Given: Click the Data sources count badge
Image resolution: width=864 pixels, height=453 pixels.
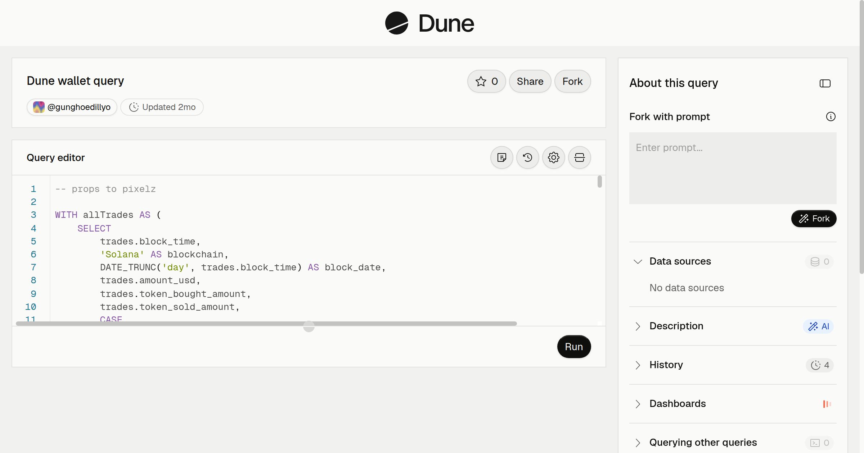Looking at the screenshot, I should point(819,262).
